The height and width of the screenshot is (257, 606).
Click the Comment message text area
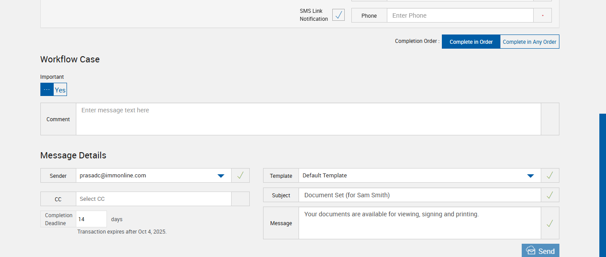point(308,119)
